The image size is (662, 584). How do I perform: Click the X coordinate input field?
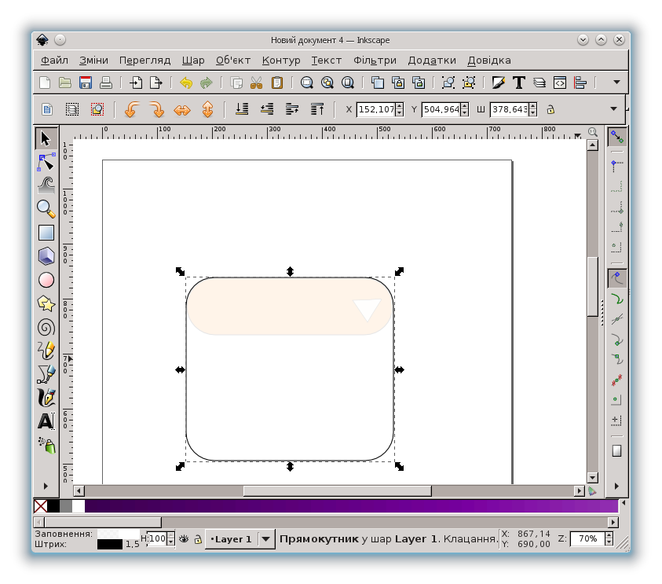tap(375, 110)
